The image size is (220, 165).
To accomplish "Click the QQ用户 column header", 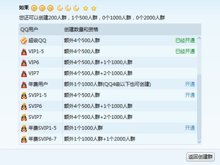I will (29, 29).
